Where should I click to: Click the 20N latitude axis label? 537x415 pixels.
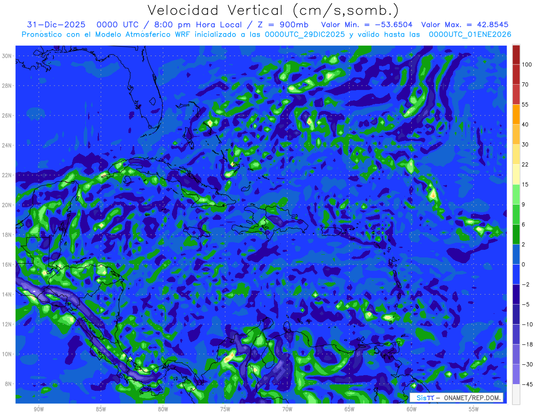click(x=8, y=205)
